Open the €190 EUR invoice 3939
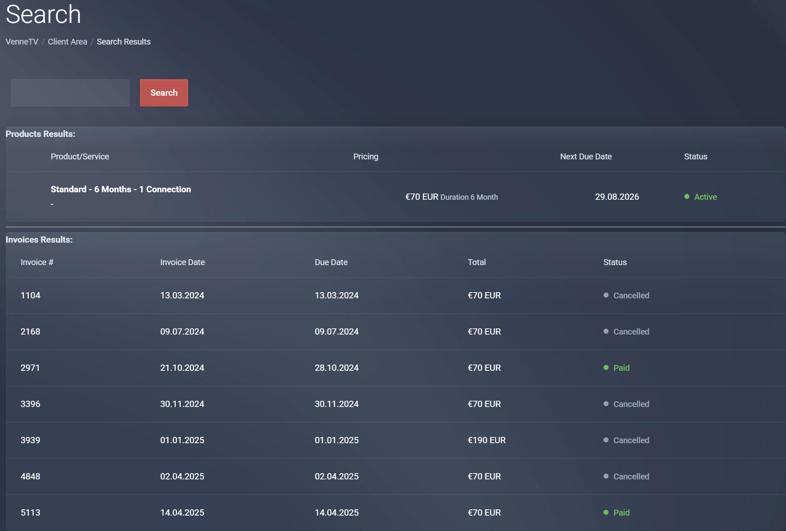Viewport: 786px width, 531px height. point(30,440)
